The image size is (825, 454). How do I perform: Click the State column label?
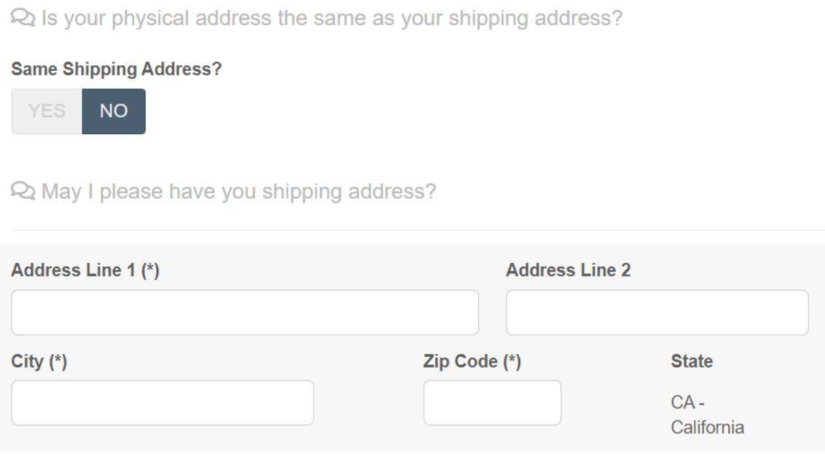[x=692, y=361]
